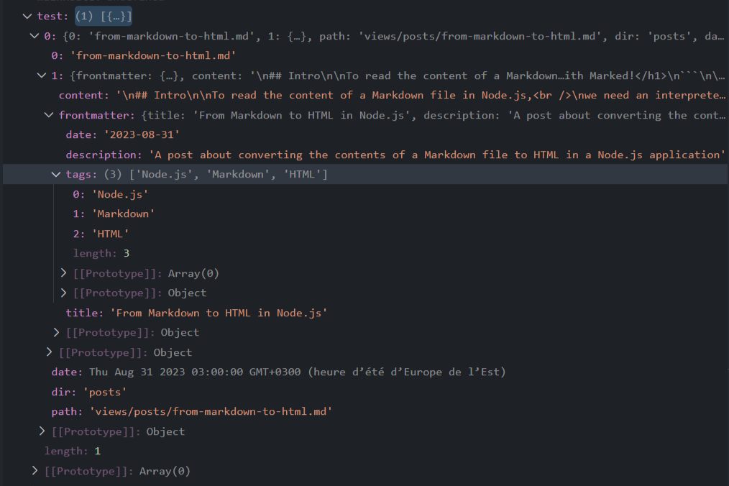Click the dir: 'posts' property
This screenshot has height=486, width=729.
coord(89,392)
